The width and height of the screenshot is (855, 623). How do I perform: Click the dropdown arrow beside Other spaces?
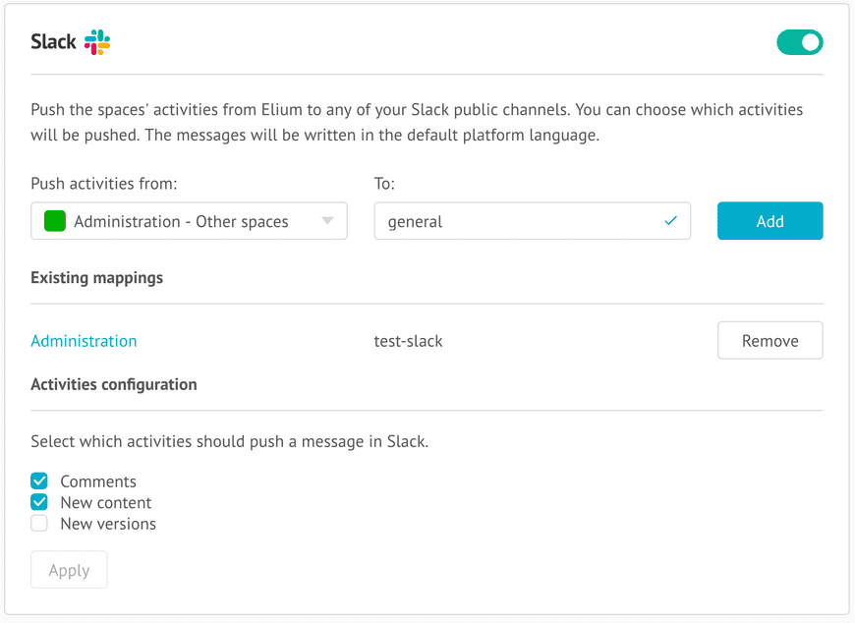(x=327, y=221)
